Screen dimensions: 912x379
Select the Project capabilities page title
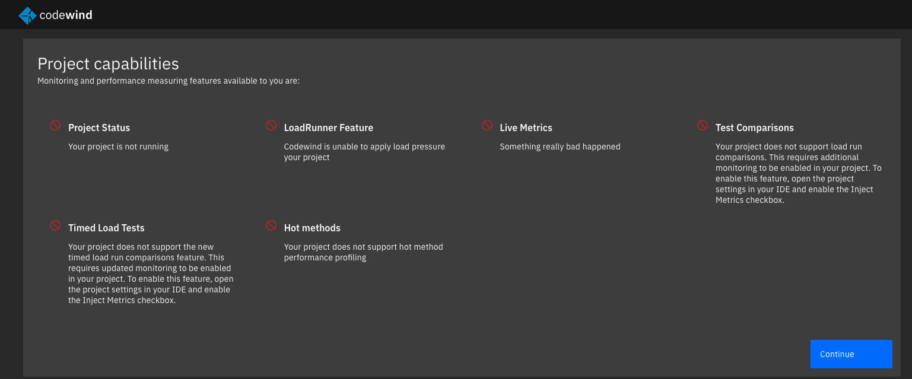[108, 63]
